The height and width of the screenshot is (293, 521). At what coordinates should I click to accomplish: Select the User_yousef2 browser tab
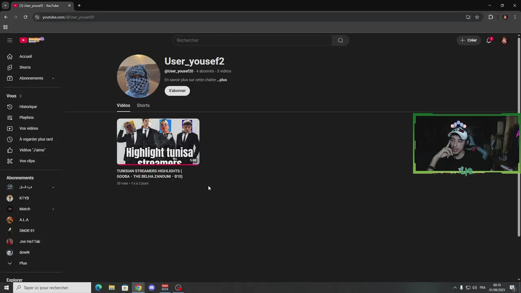42,5
